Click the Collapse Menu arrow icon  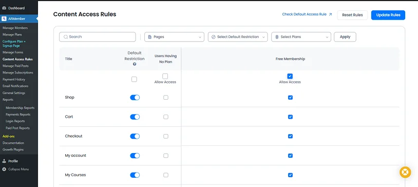point(4,169)
